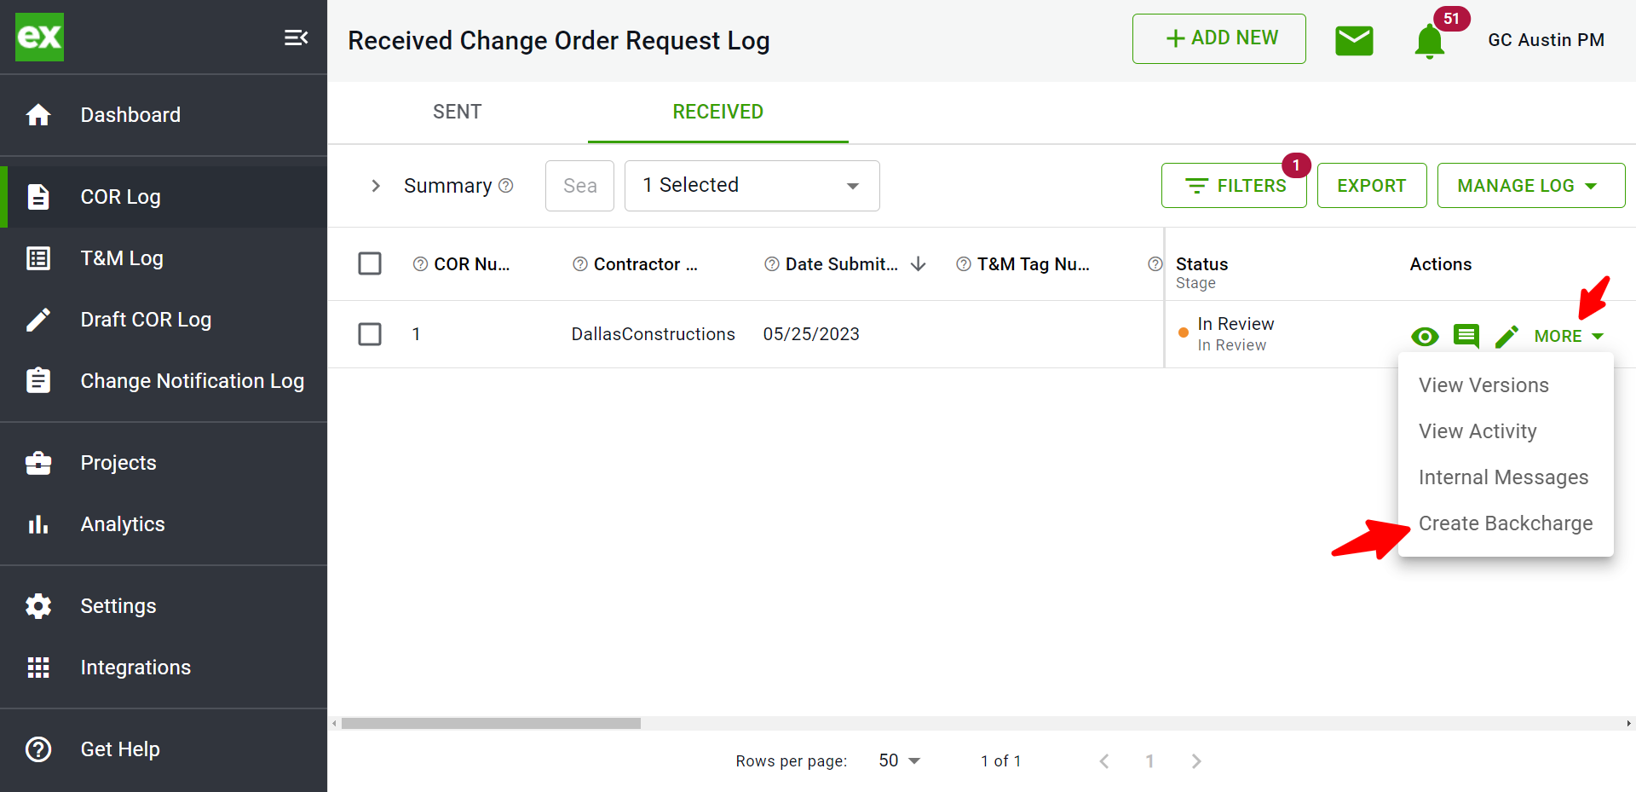Click the Export button
This screenshot has width=1636, height=792.
click(x=1371, y=185)
